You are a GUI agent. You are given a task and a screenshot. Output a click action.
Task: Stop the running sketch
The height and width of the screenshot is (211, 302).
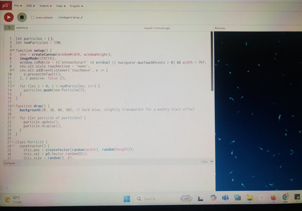(x=22, y=17)
